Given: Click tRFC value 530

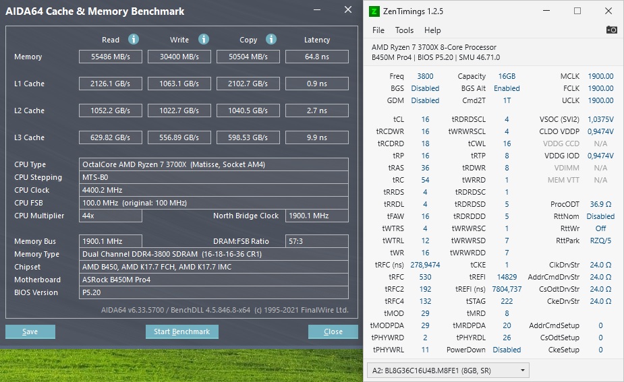Looking at the screenshot, I should [425, 277].
